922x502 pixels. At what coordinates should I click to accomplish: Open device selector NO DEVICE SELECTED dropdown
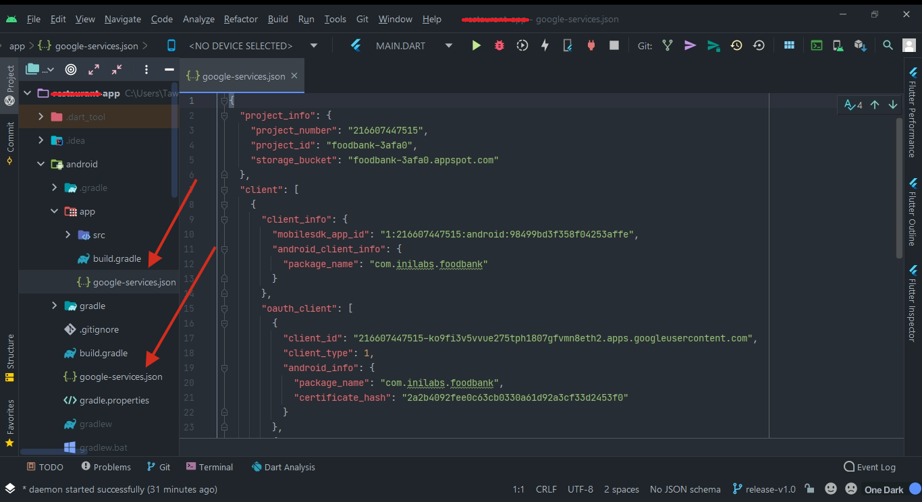242,46
